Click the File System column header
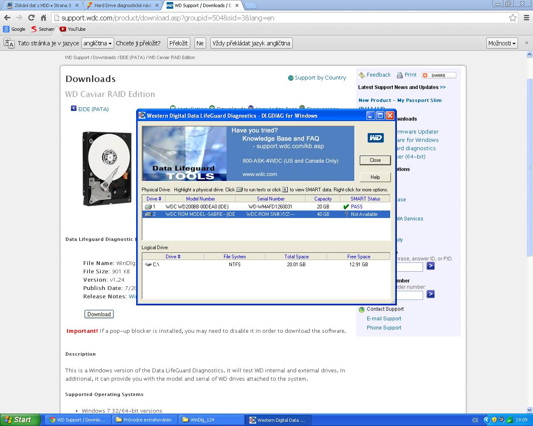The image size is (533, 426). pos(234,257)
